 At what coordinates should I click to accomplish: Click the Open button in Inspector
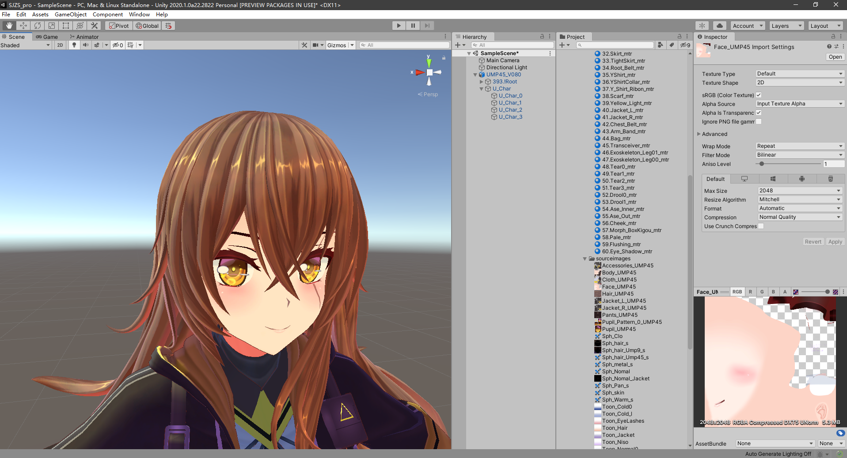pyautogui.click(x=835, y=57)
